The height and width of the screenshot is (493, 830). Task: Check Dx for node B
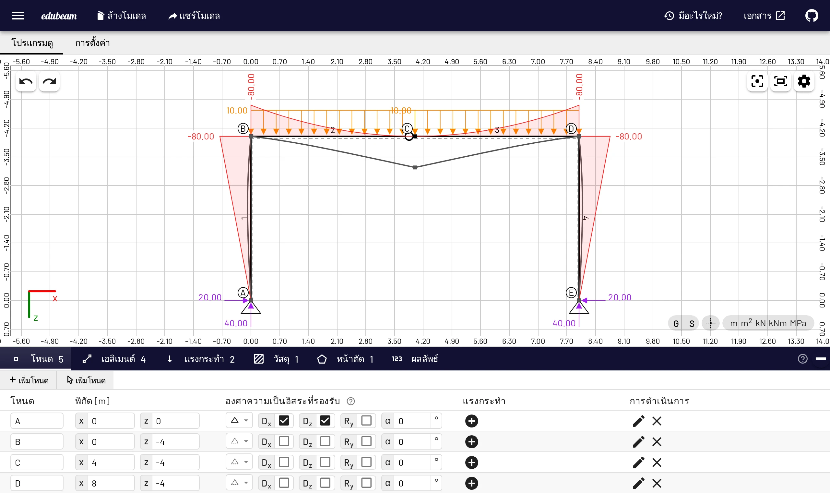pyautogui.click(x=283, y=442)
